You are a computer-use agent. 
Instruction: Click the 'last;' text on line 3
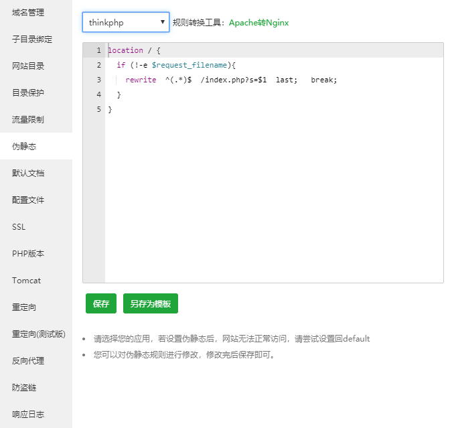coord(287,80)
